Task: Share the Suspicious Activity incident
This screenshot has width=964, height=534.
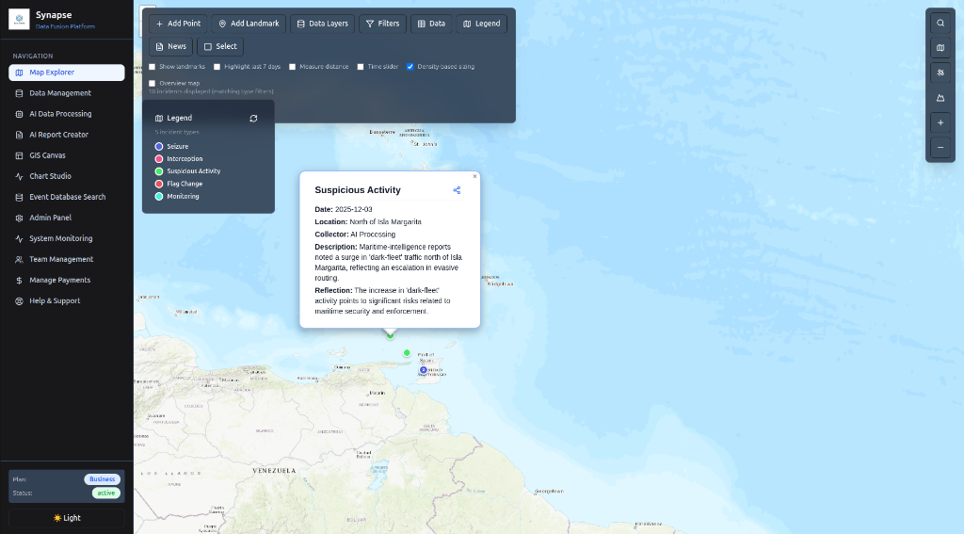Action: [457, 190]
